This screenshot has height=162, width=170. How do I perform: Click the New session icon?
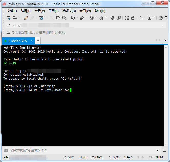click(x=8, y=18)
